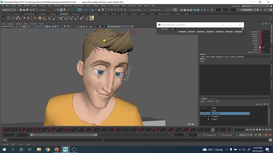Switch to the Animation shelf tab
273x153 pixels.
click(64, 14)
